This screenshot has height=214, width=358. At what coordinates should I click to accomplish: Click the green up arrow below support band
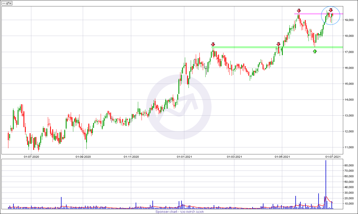(x=315, y=51)
